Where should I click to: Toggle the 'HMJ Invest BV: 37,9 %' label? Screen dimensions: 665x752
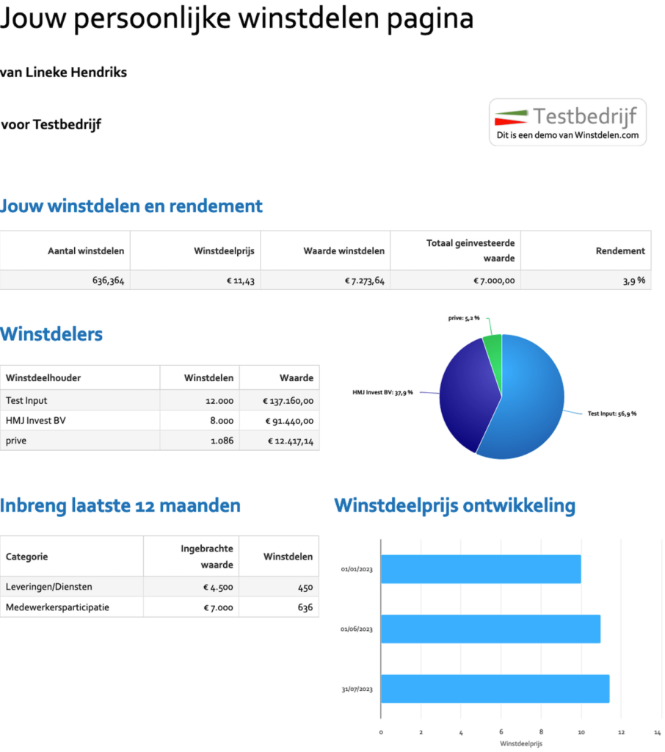pos(381,392)
